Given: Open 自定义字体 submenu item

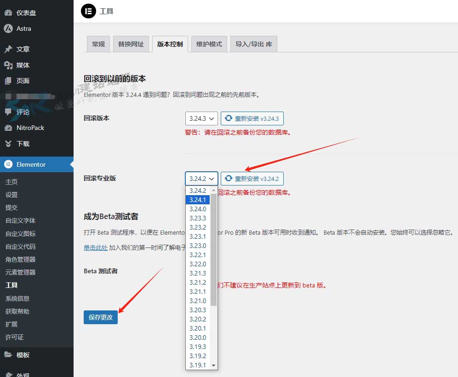Looking at the screenshot, I should (20, 220).
